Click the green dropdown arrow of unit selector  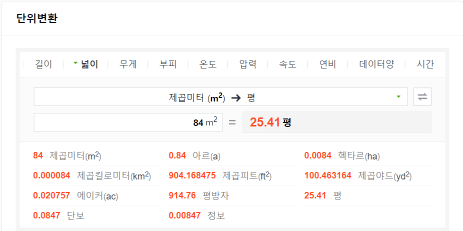tap(398, 97)
